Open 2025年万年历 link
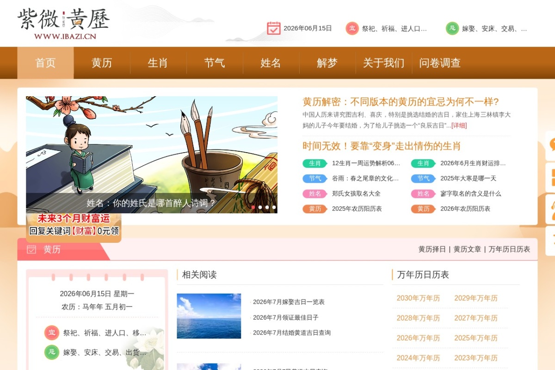The width and height of the screenshot is (555, 370). 476,338
